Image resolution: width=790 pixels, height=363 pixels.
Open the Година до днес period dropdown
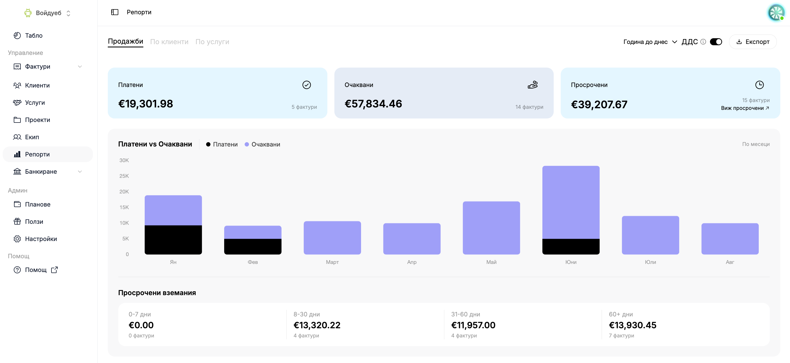coord(650,42)
